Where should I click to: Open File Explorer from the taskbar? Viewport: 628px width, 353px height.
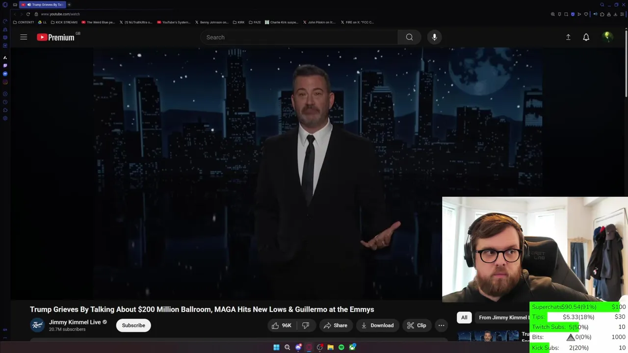point(331,347)
